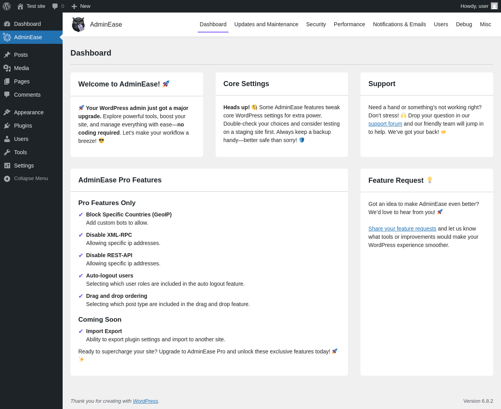
Task: Open the Dashboard tab in AdminEase header
Action: tap(213, 24)
